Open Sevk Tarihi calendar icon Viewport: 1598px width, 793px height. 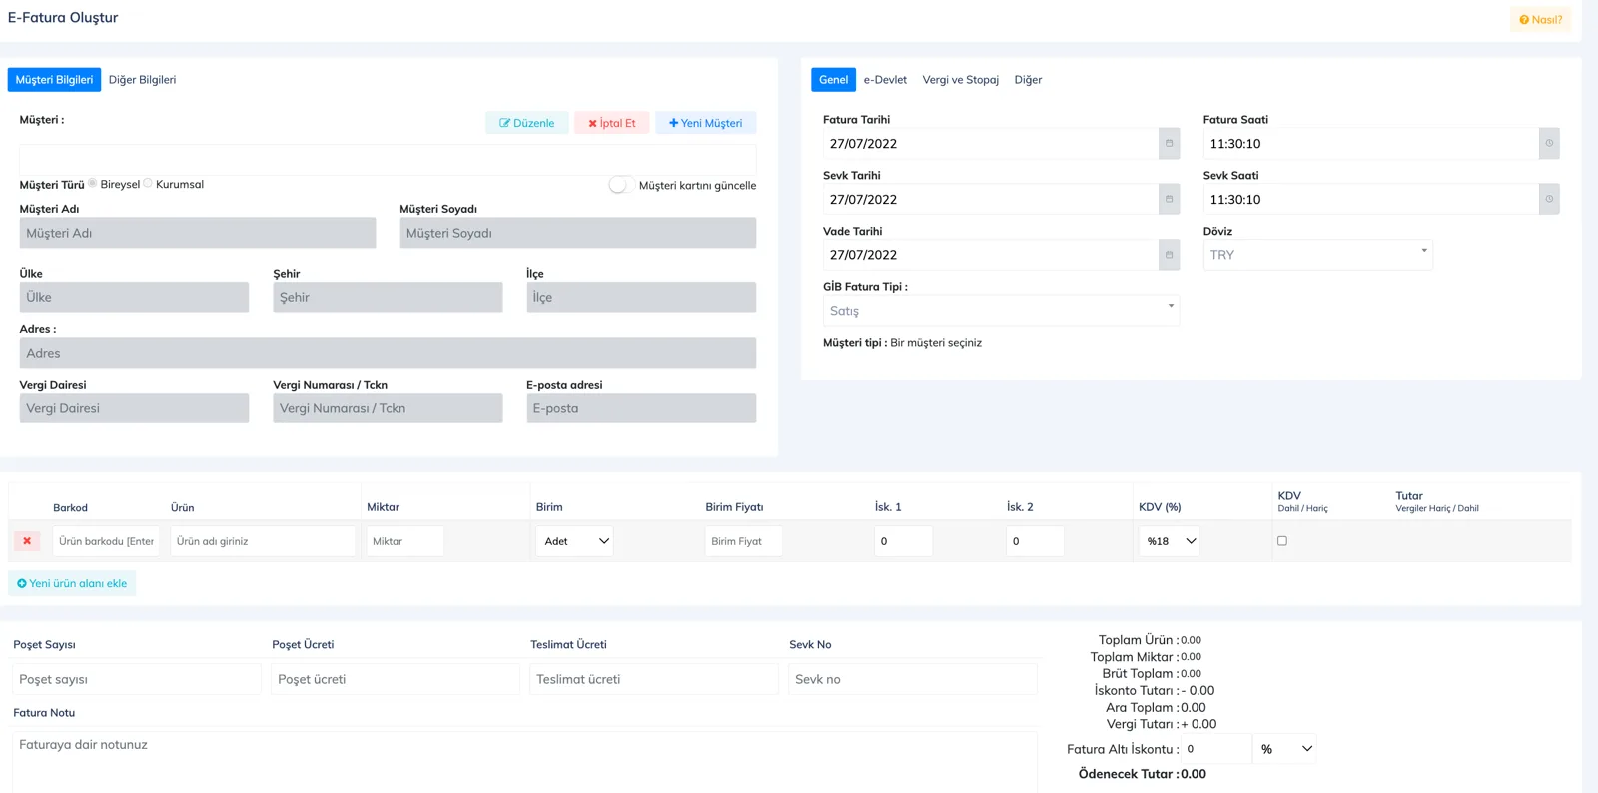1169,199
